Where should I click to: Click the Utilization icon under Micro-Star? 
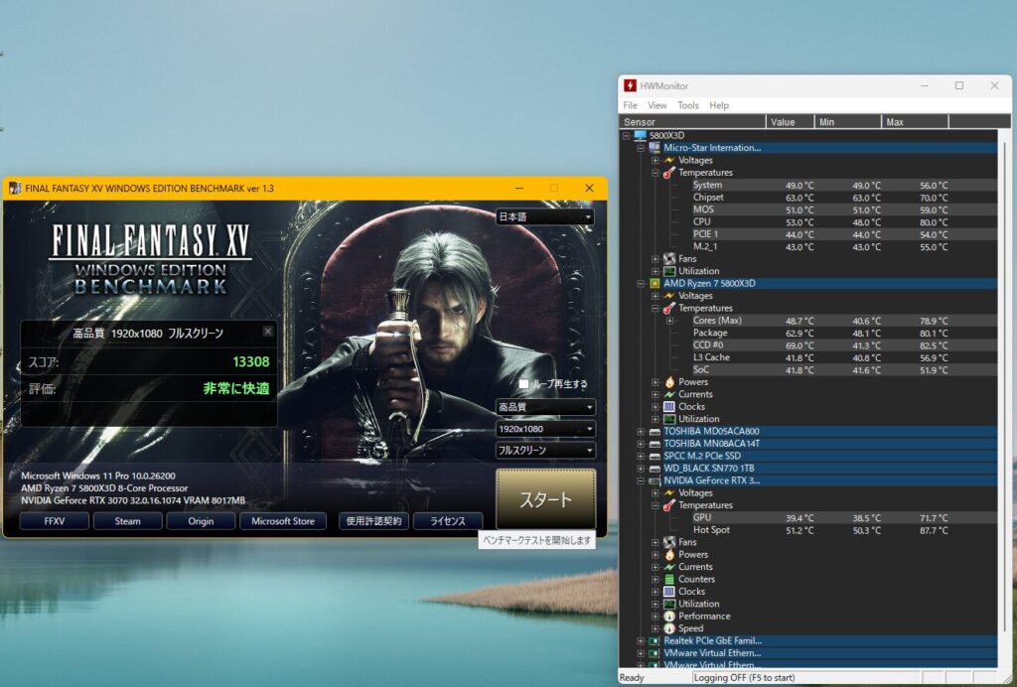669,271
